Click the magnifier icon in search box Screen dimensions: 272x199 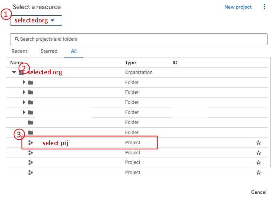[x=17, y=39]
